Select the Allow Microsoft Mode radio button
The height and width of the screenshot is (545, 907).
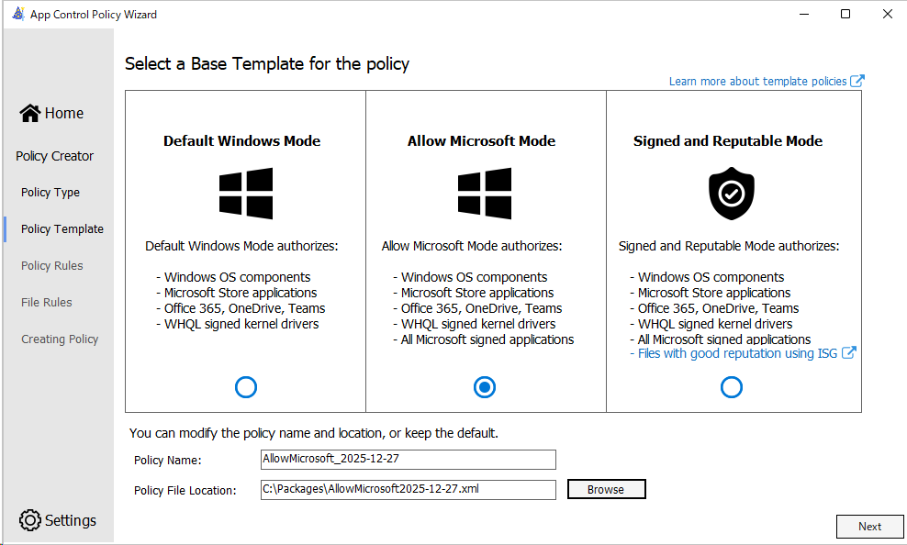pos(485,387)
